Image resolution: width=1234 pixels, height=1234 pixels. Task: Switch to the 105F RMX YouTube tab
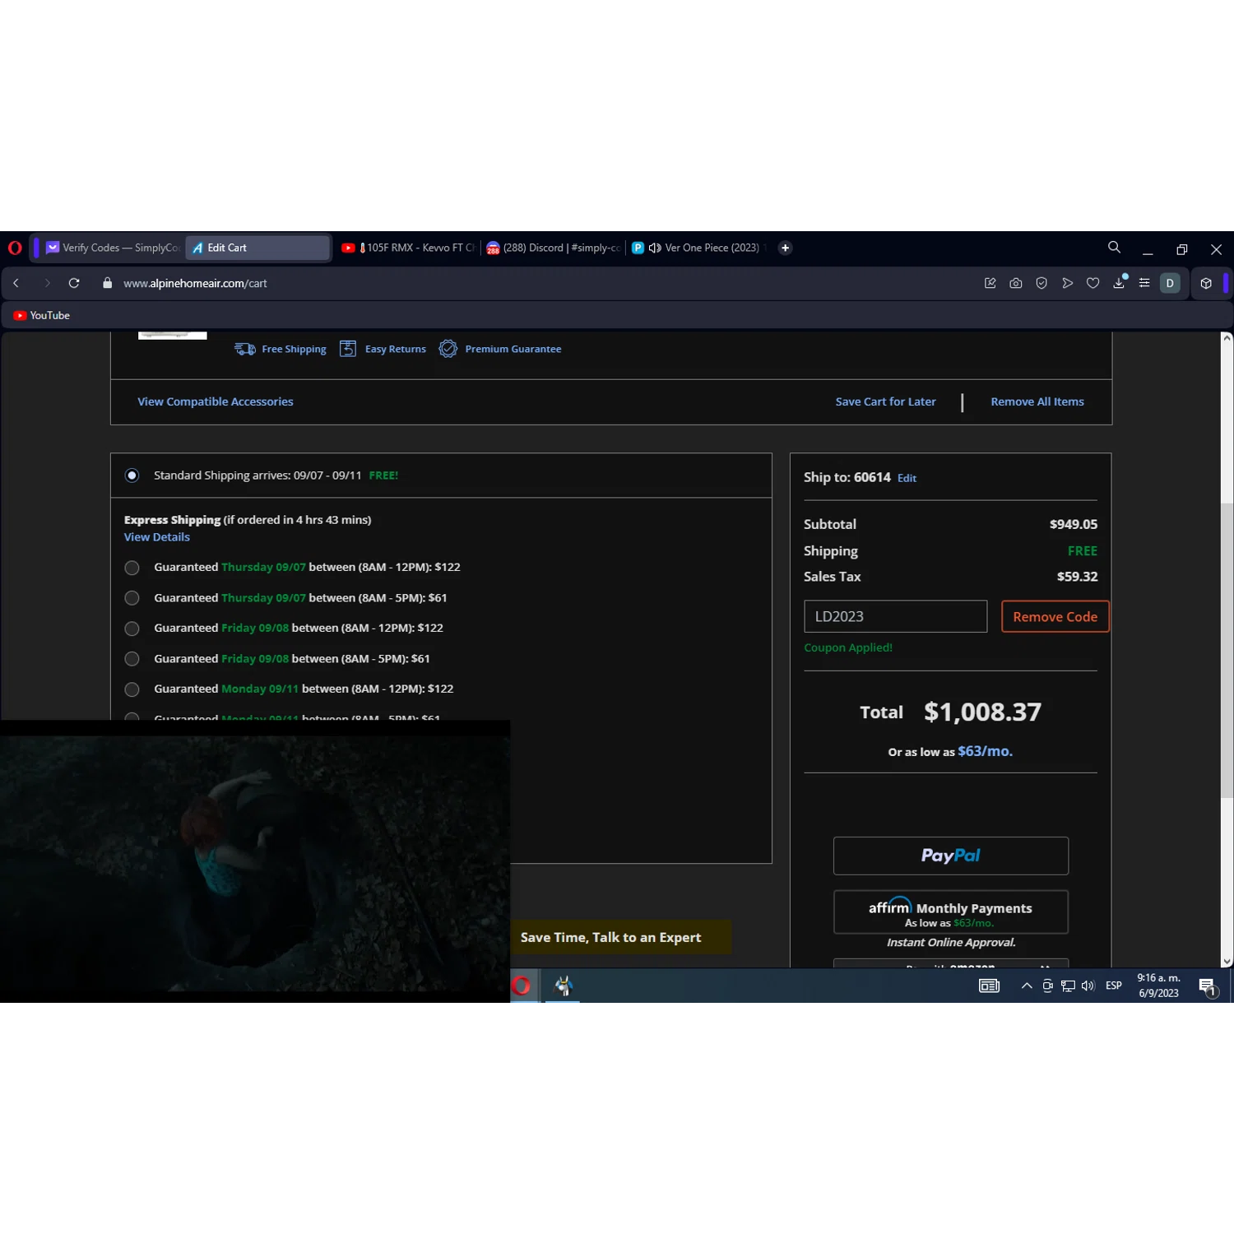click(407, 248)
